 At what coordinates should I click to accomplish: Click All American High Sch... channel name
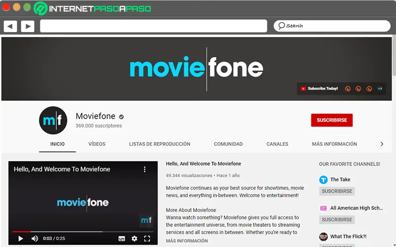point(356,208)
